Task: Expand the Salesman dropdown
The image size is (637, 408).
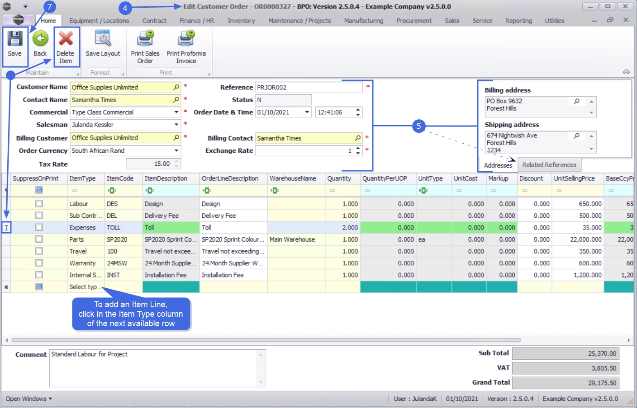Action: click(x=176, y=125)
